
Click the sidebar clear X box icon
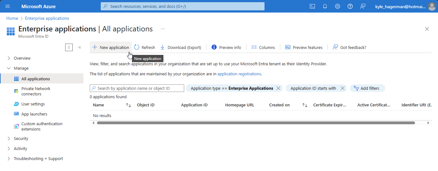[x=69, y=47]
